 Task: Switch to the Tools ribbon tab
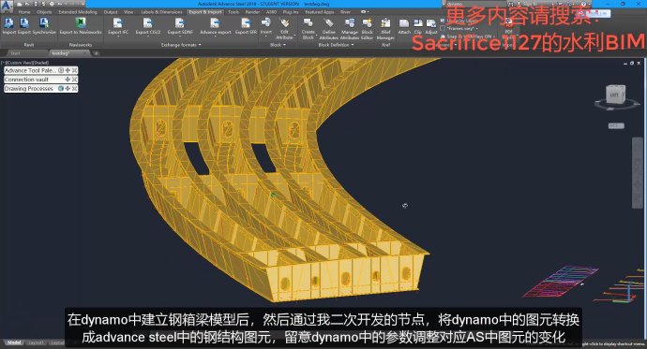coord(233,12)
